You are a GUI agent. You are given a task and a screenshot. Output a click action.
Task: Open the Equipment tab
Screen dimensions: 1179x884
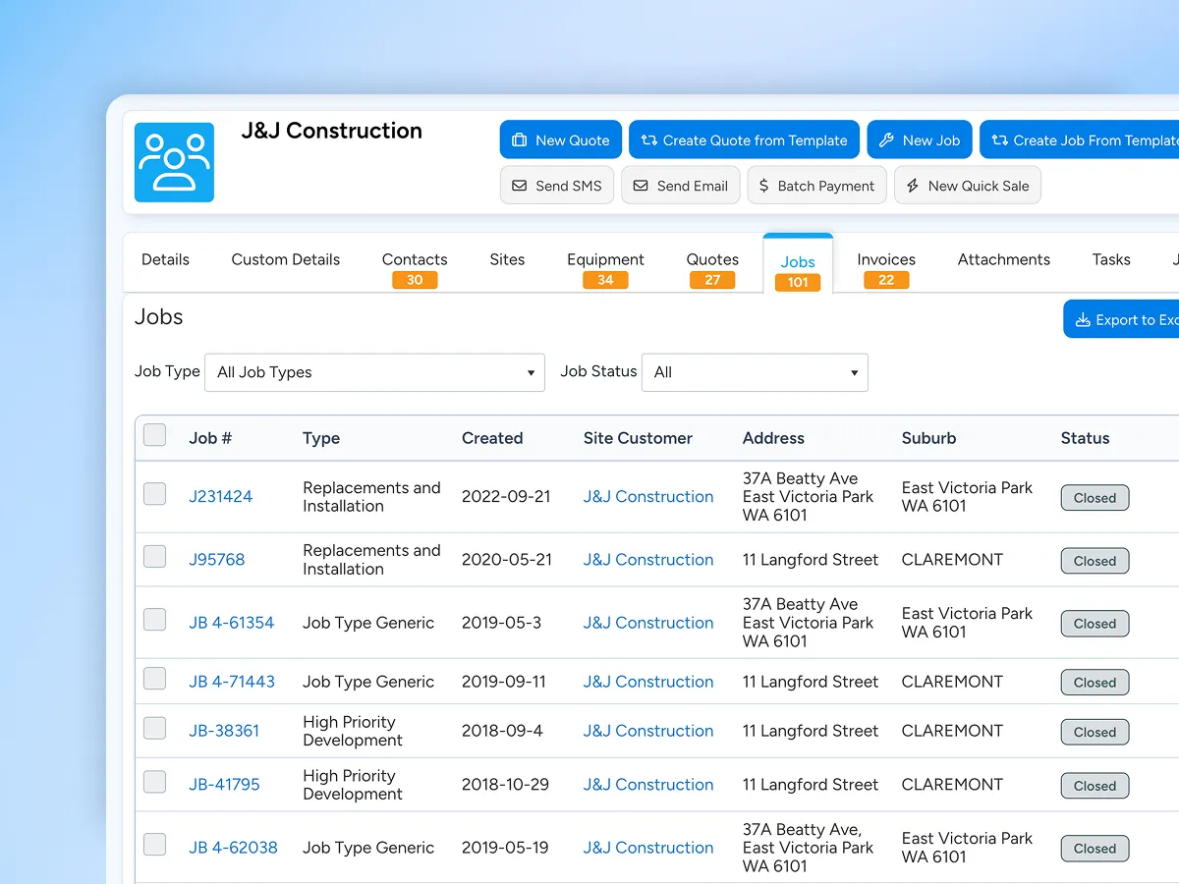click(605, 267)
